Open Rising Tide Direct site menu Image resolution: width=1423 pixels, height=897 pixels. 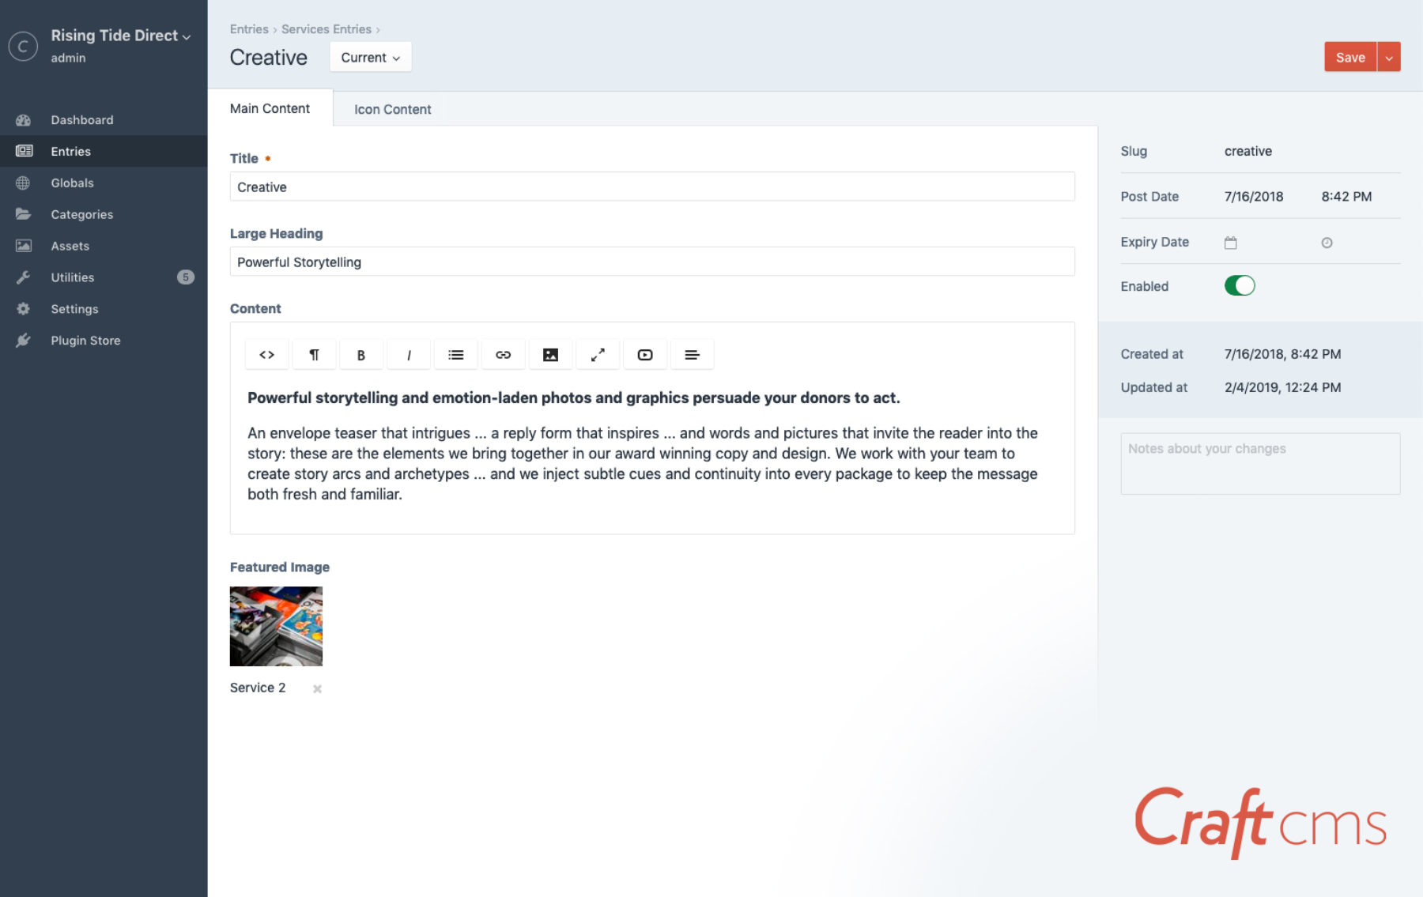point(120,36)
